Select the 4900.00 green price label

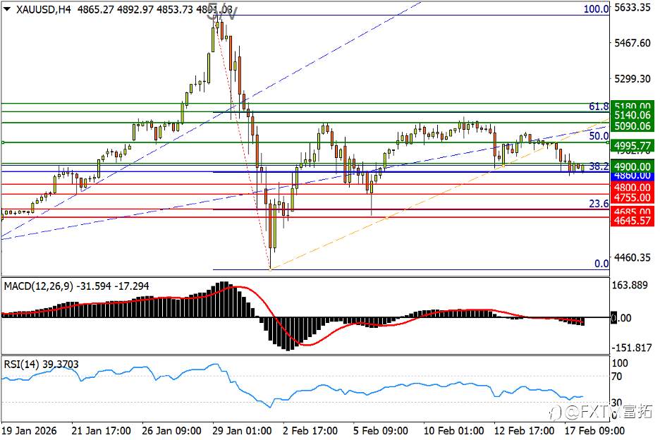pos(632,166)
